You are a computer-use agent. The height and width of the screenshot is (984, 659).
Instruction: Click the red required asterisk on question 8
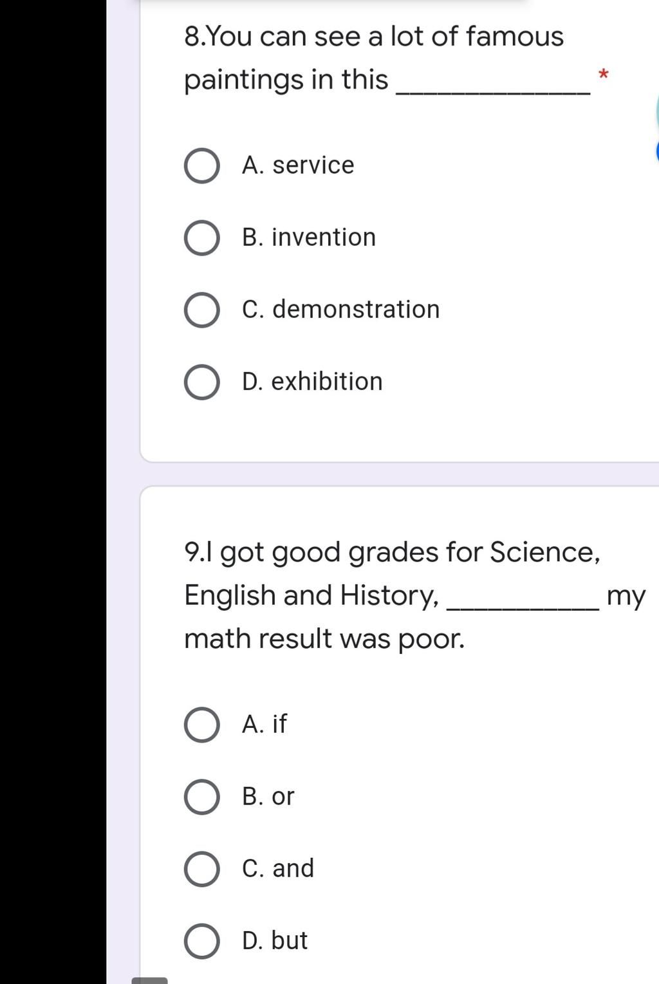[603, 76]
